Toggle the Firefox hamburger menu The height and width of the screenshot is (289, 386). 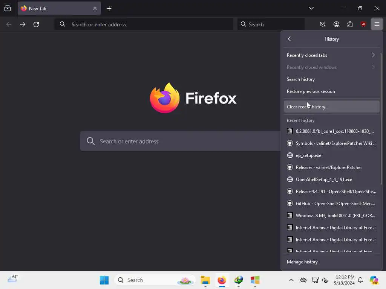[x=377, y=24]
